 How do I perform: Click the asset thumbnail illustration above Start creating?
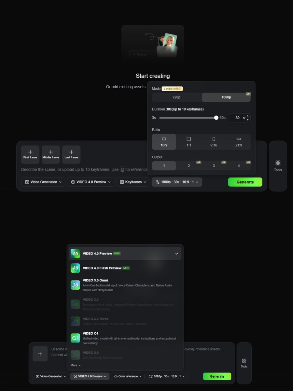pos(153,44)
